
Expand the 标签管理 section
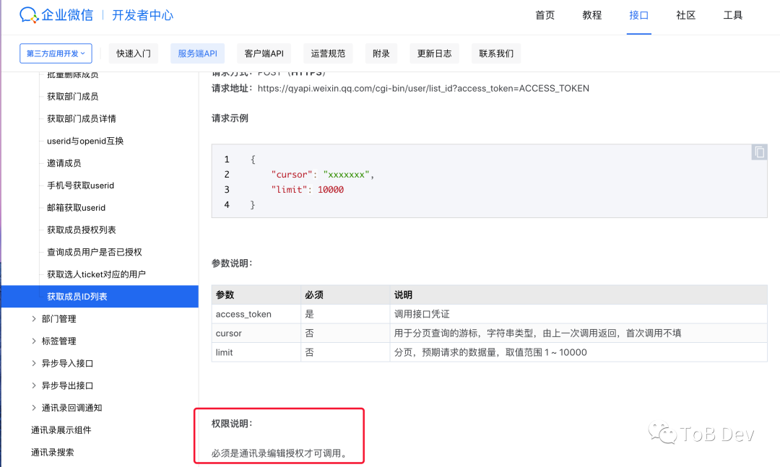pyautogui.click(x=61, y=341)
